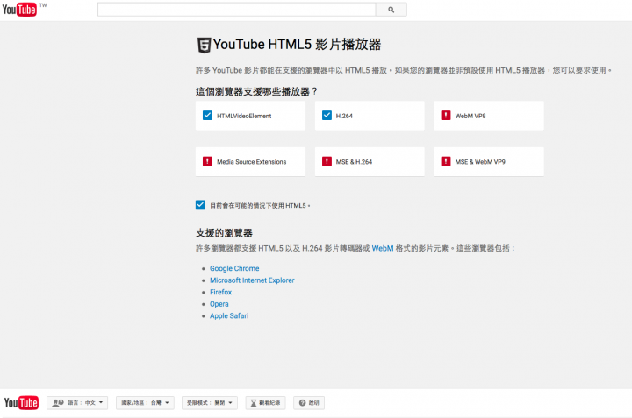Click the MSE & WebM VP9 label text
Image resolution: width=632 pixels, height=418 pixels.
pyautogui.click(x=480, y=162)
